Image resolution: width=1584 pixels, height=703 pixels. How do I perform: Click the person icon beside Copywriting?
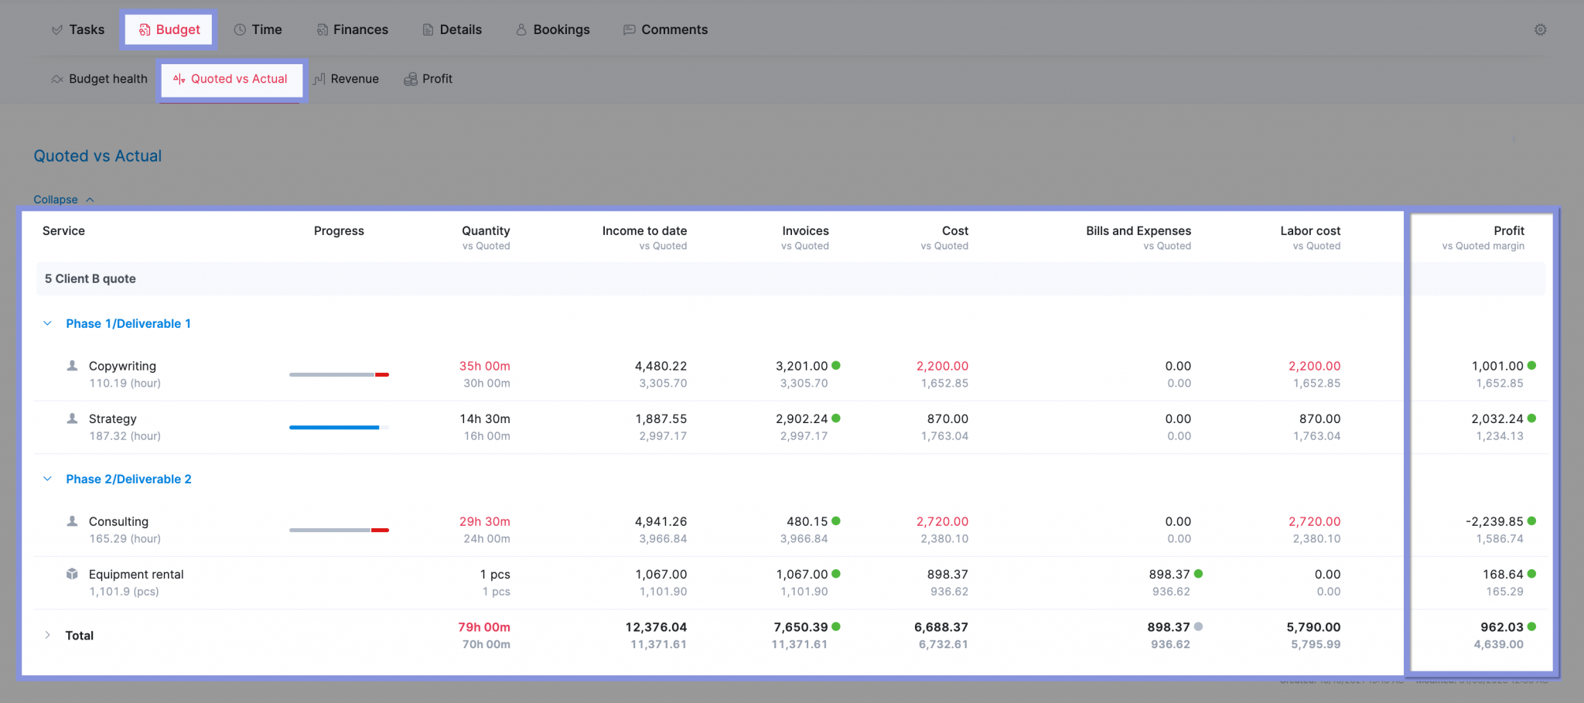click(72, 365)
